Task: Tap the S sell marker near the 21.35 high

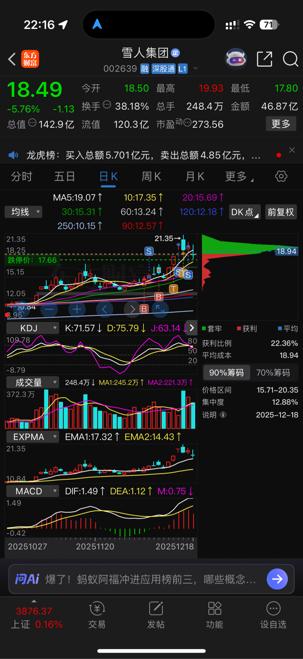Action: point(149,251)
